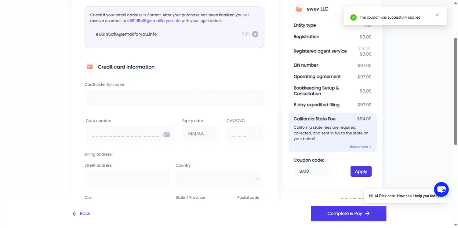Click the 'California State Fee' heading
Viewport: 458px width, 228px height.
[x=314, y=119]
